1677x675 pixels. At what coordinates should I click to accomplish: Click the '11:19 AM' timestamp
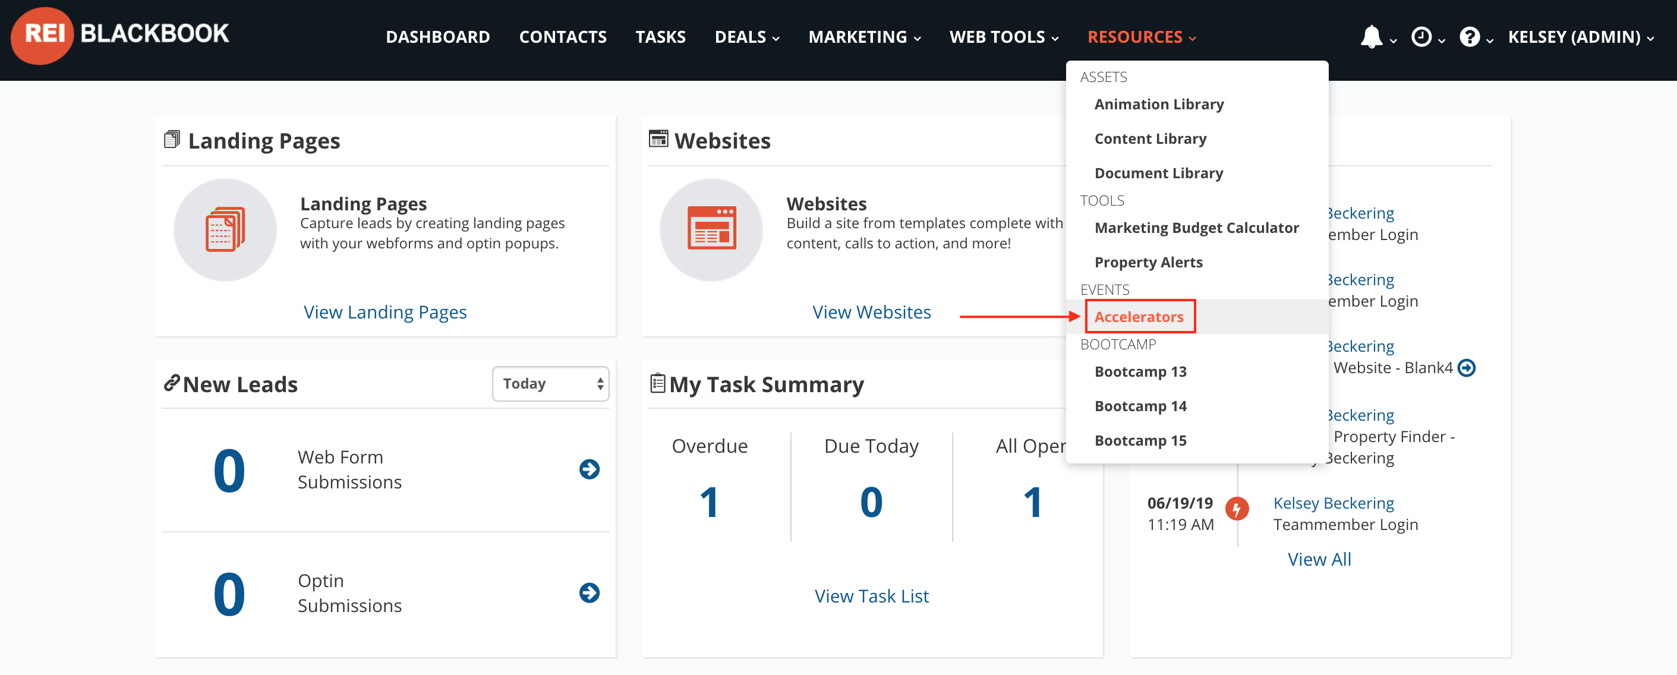pyautogui.click(x=1180, y=525)
